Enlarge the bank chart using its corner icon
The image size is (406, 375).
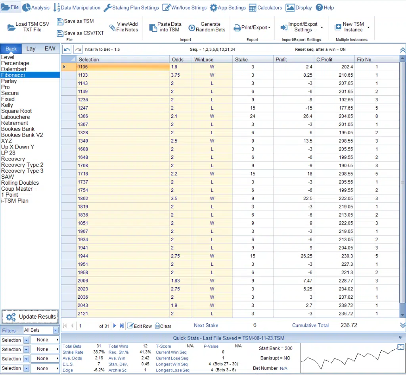(x=400, y=347)
